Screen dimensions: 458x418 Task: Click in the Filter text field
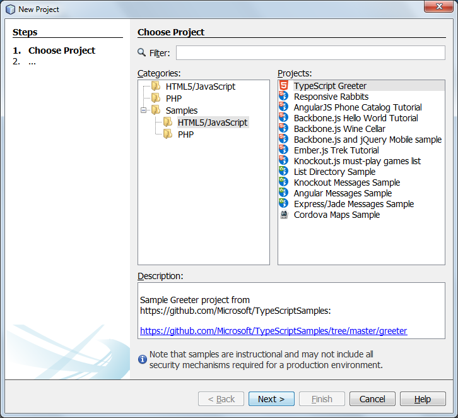310,52
